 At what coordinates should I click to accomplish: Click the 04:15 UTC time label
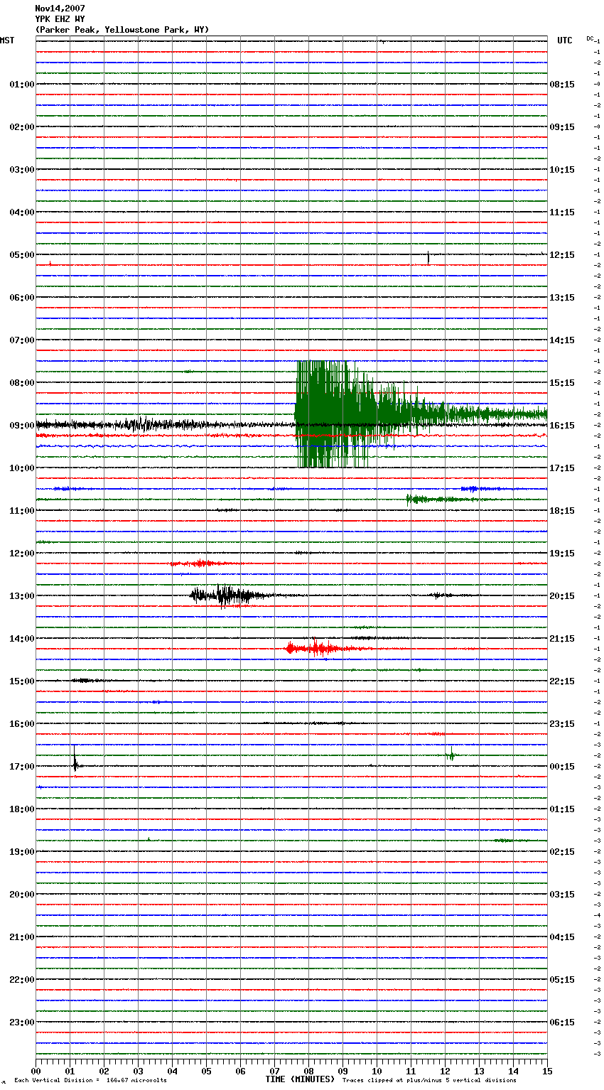tap(562, 937)
